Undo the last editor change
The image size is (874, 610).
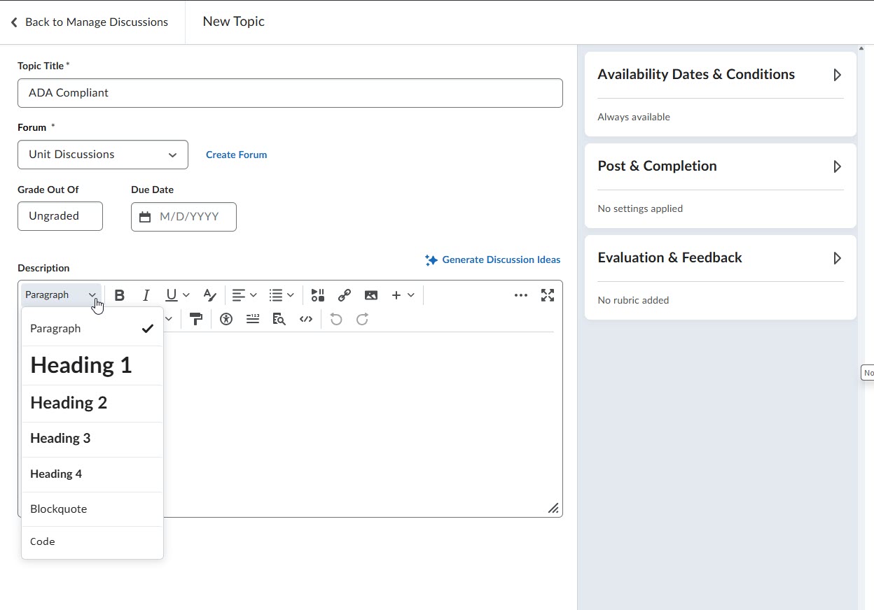335,319
